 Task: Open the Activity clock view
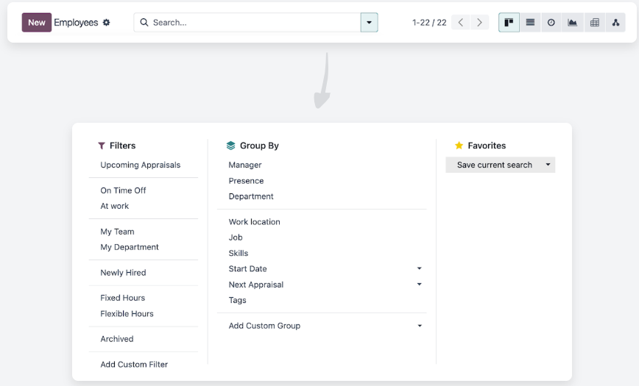(551, 23)
